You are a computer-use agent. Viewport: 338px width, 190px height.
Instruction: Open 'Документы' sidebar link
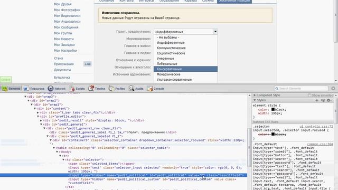tap(62, 70)
